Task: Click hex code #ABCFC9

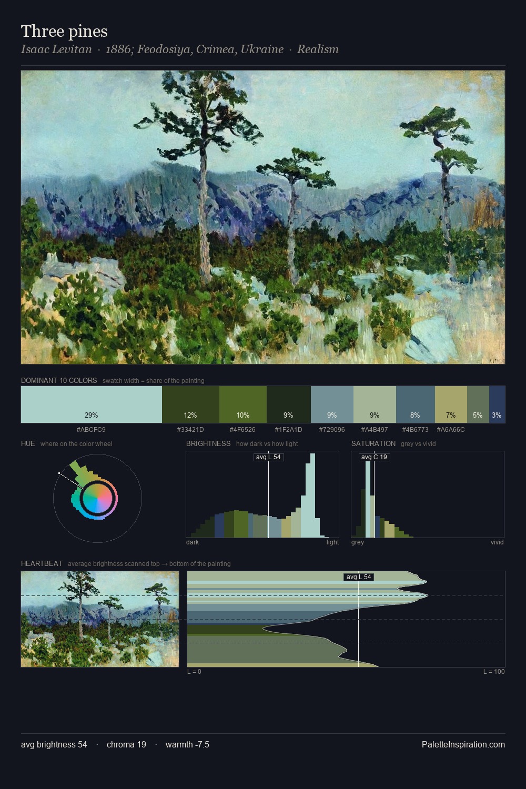Action: pos(91,430)
